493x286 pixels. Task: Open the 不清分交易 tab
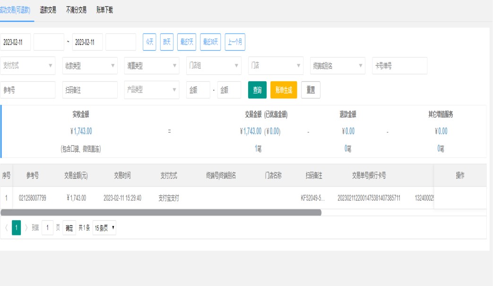(x=76, y=10)
